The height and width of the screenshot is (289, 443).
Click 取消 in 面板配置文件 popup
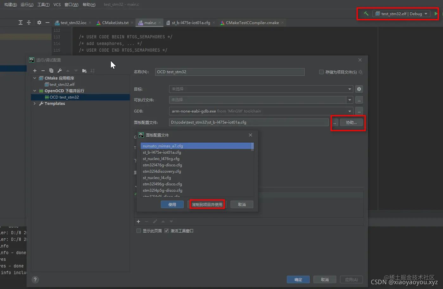(242, 204)
